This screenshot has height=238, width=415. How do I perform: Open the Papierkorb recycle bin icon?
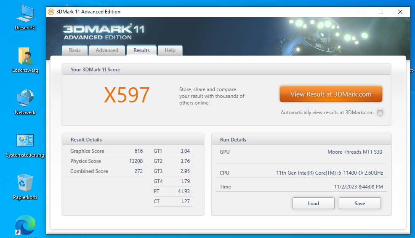click(25, 187)
